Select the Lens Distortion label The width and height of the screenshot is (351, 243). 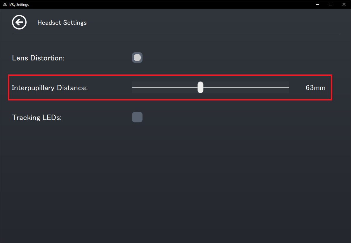pyautogui.click(x=38, y=58)
